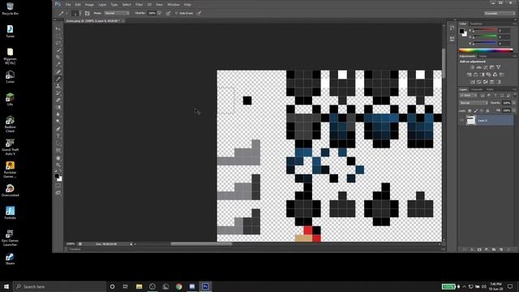Open File Explorer from the taskbar
The width and height of the screenshot is (519, 292).
(139, 286)
